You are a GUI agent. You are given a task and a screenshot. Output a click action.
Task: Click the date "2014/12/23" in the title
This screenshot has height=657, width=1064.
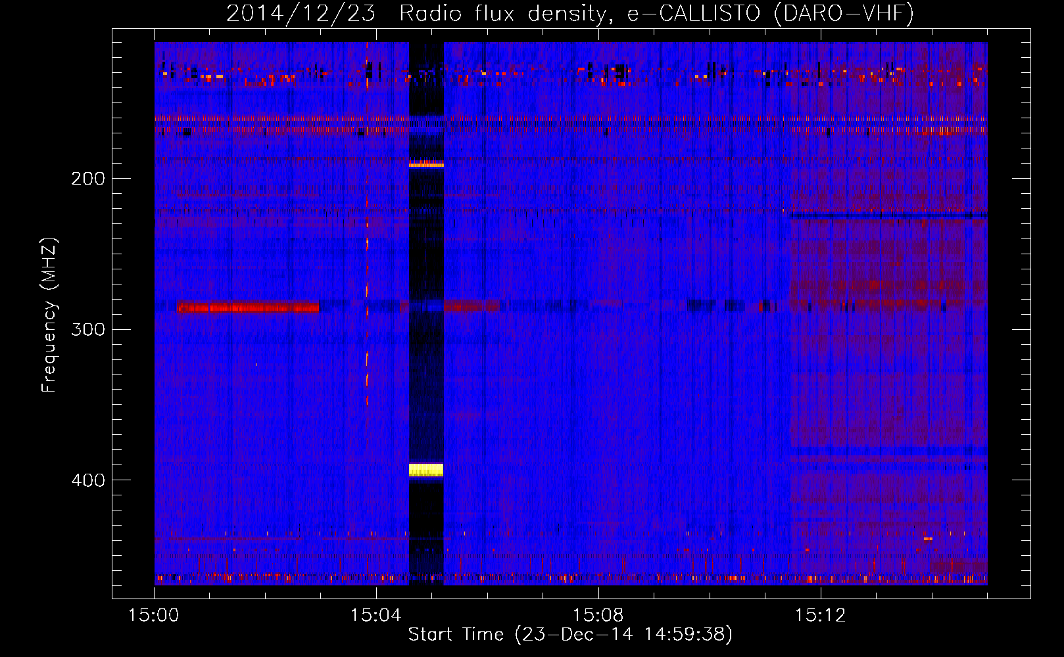tap(301, 13)
